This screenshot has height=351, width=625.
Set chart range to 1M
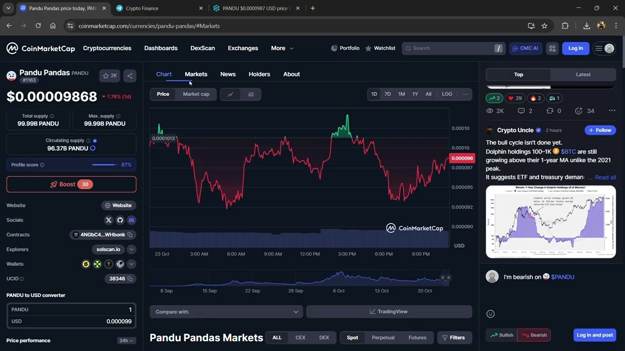401,94
